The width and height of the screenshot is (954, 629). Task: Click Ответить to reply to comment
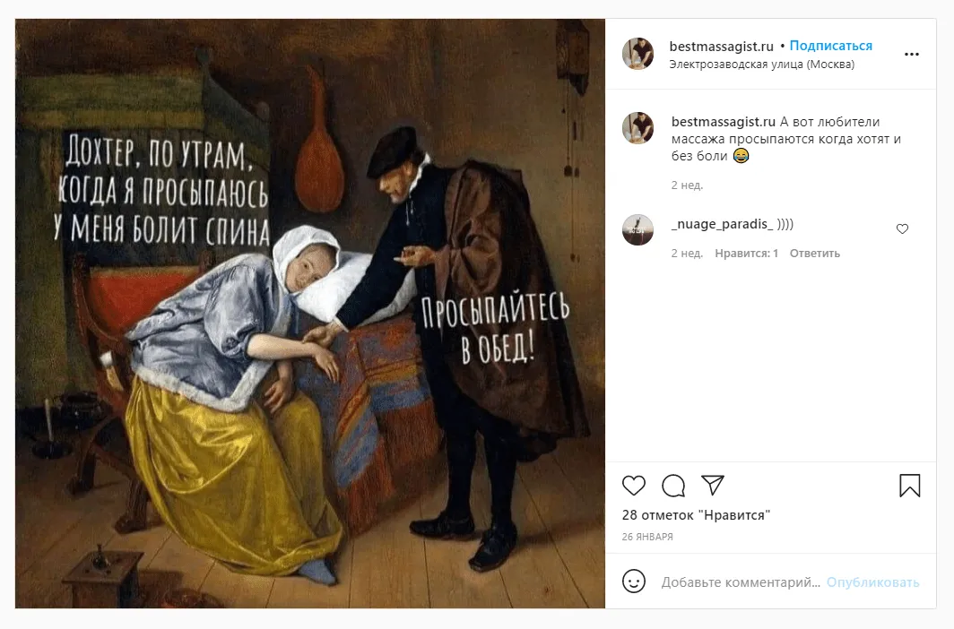tap(815, 254)
